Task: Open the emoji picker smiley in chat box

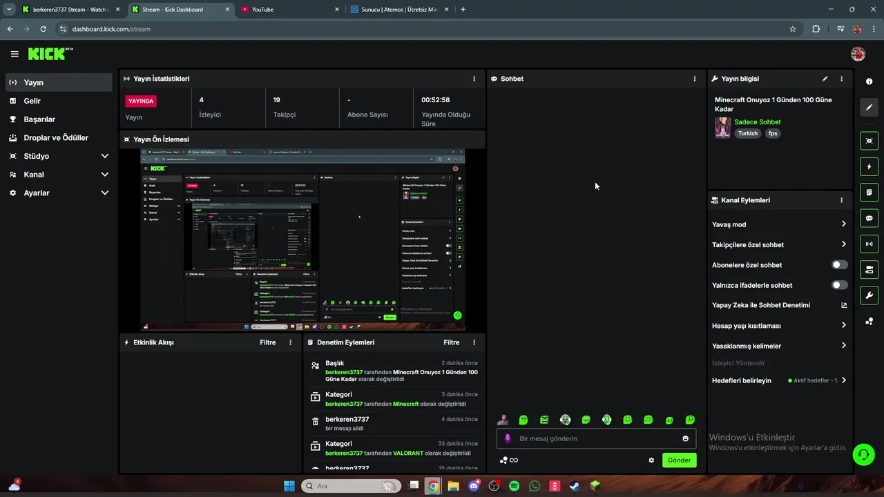Action: (x=685, y=438)
